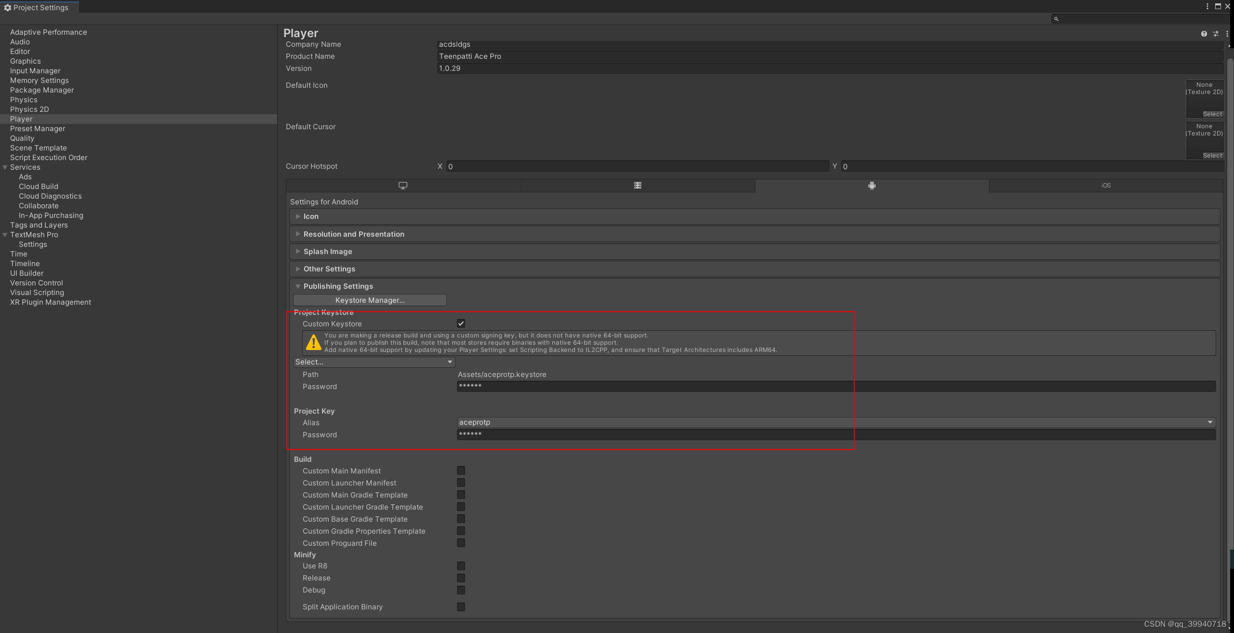Toggle Custom Keystore checkbox

461,323
